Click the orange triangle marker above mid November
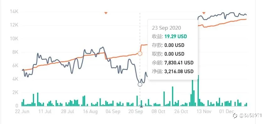 (204, 13)
